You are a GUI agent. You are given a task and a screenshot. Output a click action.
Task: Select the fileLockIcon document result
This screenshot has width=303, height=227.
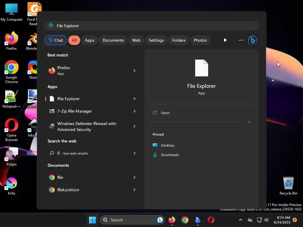92,190
